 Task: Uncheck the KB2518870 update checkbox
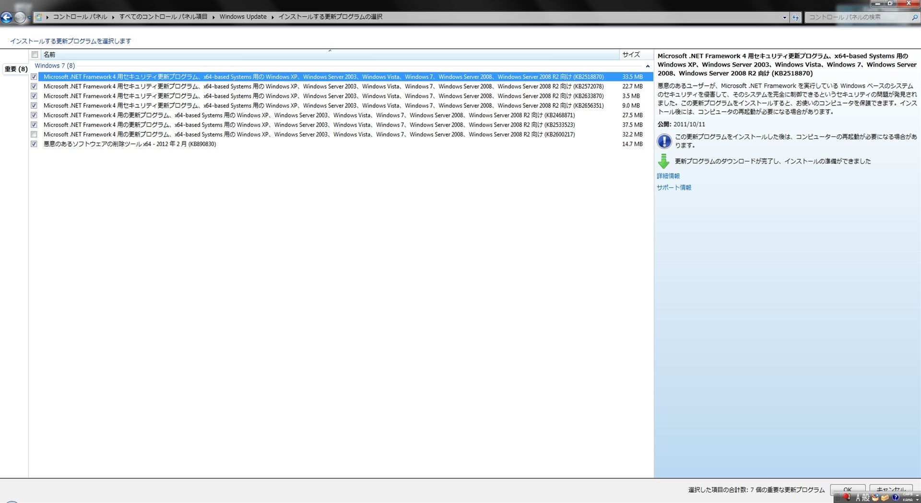coord(34,77)
